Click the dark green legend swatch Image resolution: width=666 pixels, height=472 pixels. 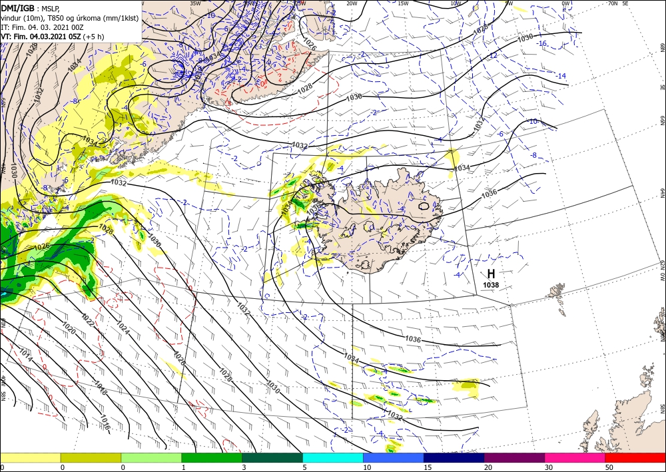[272, 457]
